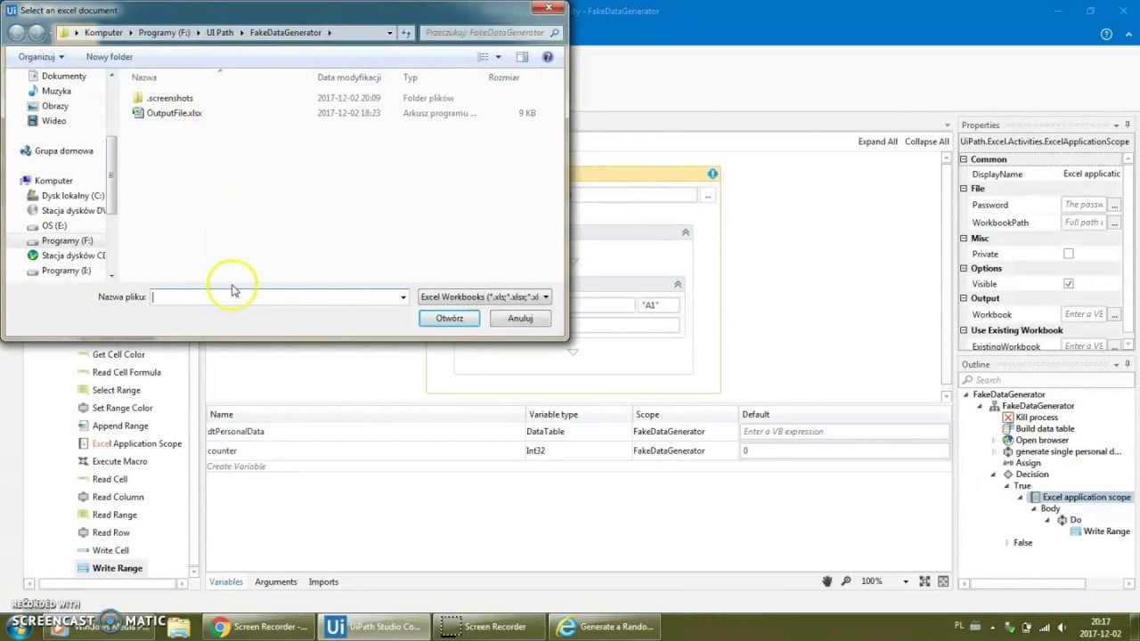Switch to the Imports tab
Screen dimensions: 1140x641
323,581
